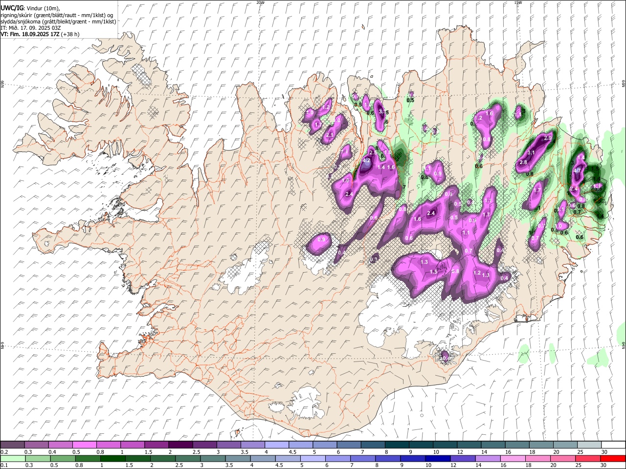Pick the bright red 30 swatch in lower legend

pos(612,459)
